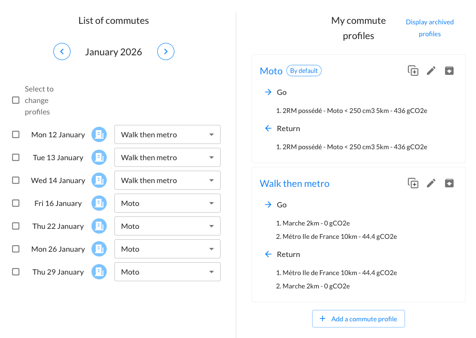Duplicate the Walk then metro profile
Image resolution: width=476 pixels, height=338 pixels.
click(x=413, y=183)
